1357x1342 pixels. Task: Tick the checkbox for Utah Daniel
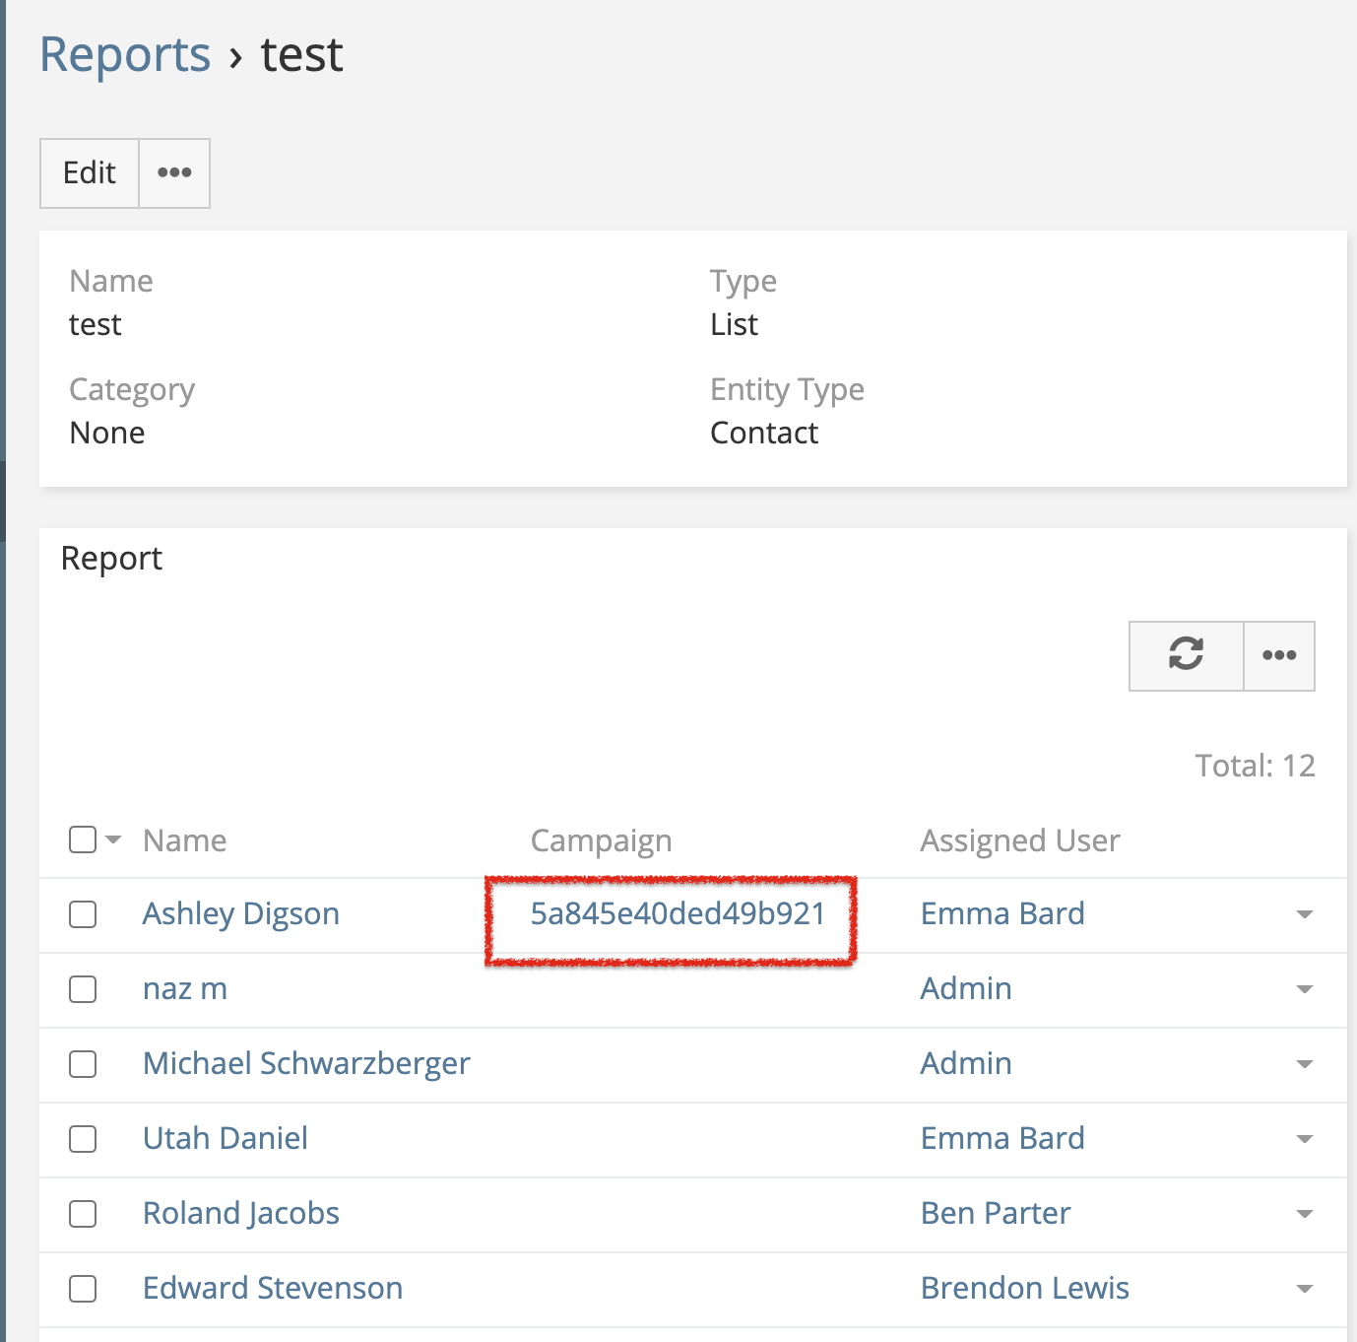tap(83, 1139)
